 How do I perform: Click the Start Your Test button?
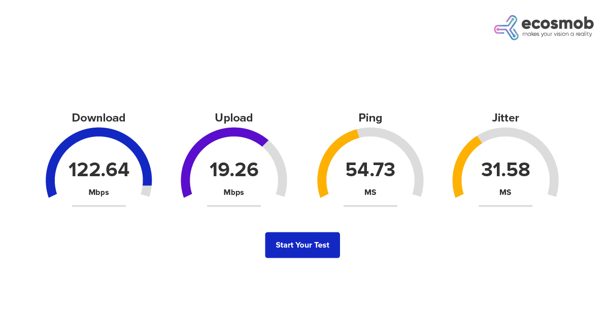(x=302, y=245)
